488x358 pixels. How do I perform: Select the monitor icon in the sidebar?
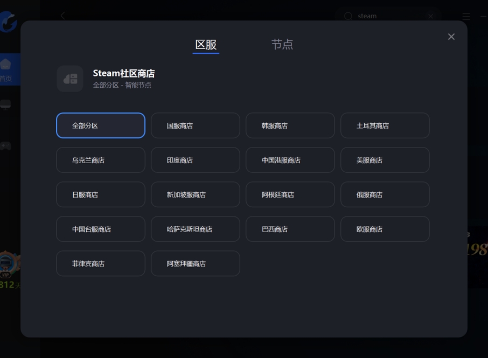(x=6, y=104)
